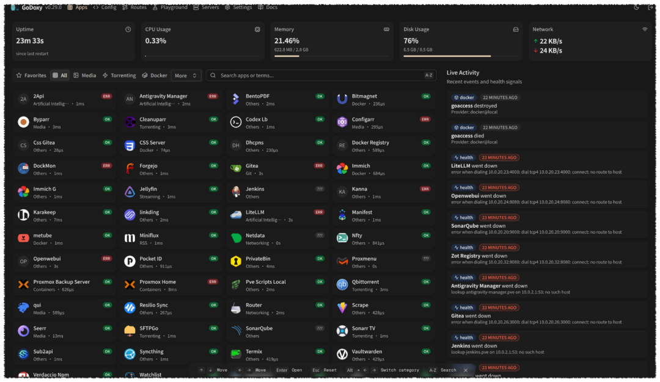Click the Qbittorrent app icon
The image size is (660, 382).
(x=342, y=284)
